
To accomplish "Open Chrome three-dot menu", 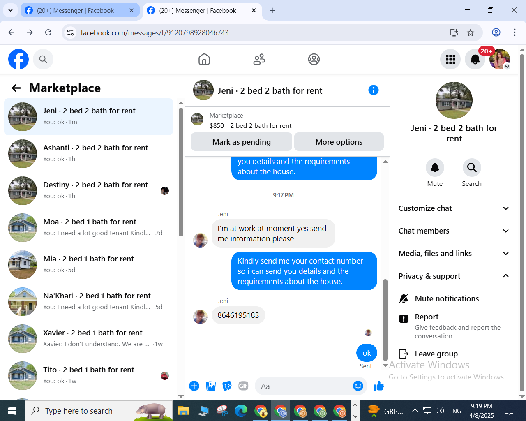I will tap(514, 32).
